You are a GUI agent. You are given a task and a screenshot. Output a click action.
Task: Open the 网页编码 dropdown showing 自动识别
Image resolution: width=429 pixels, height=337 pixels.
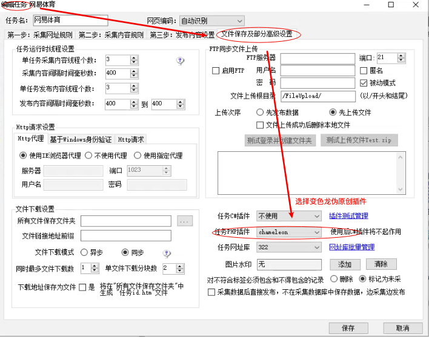(x=211, y=21)
